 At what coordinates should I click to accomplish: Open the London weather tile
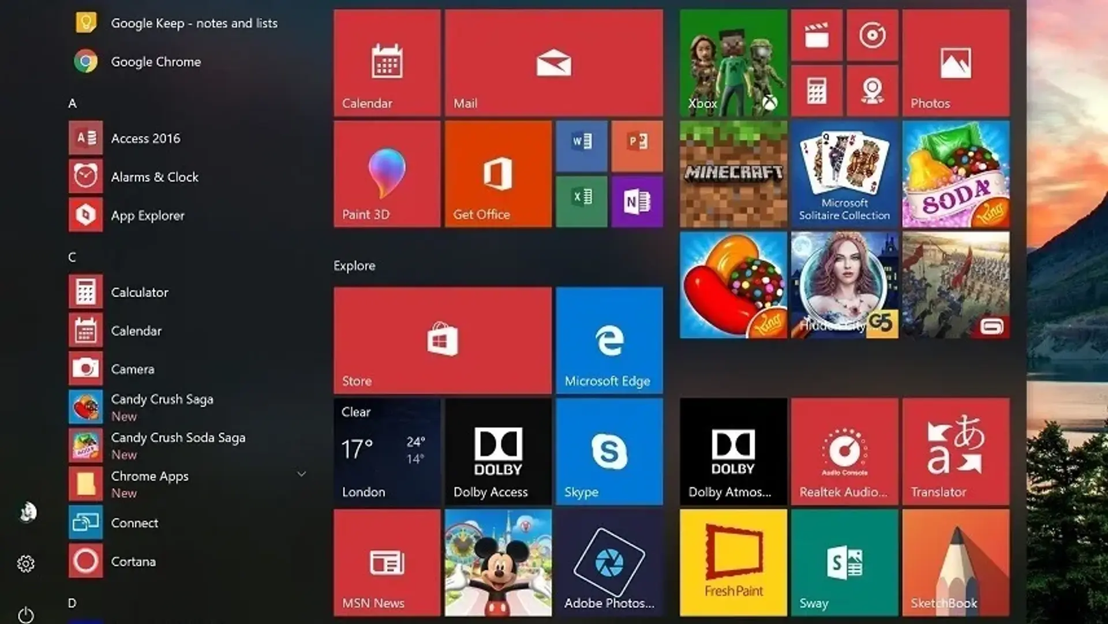pos(387,451)
